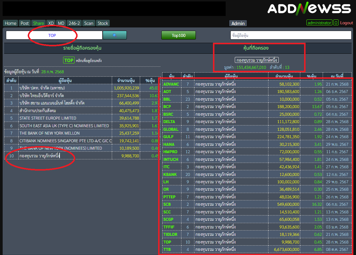Open stock symbol GULF
This screenshot has width=356, height=255.
[x=168, y=137]
